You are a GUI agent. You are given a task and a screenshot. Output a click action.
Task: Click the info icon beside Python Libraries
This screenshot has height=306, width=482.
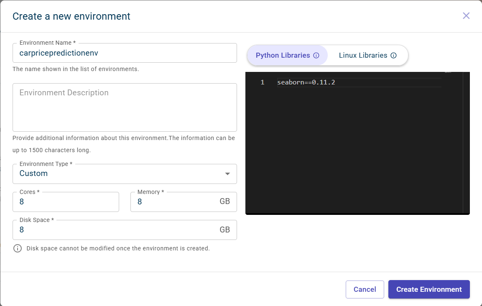316,56
